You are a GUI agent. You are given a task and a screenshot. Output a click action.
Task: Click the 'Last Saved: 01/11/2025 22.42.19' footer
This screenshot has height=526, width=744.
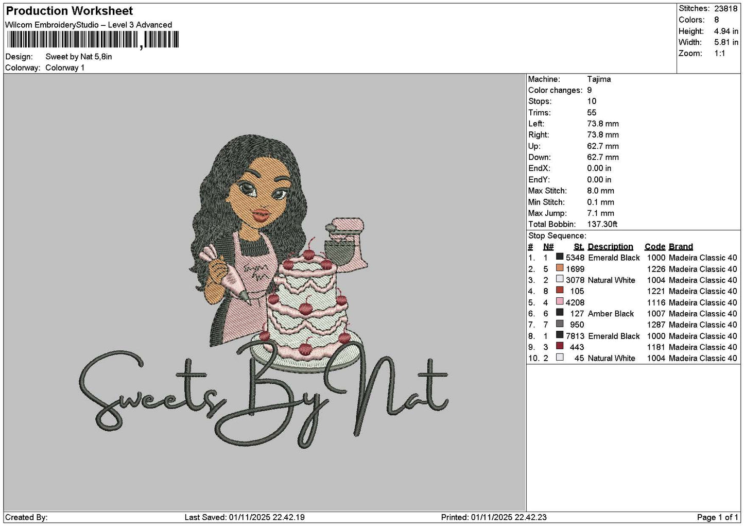245,517
